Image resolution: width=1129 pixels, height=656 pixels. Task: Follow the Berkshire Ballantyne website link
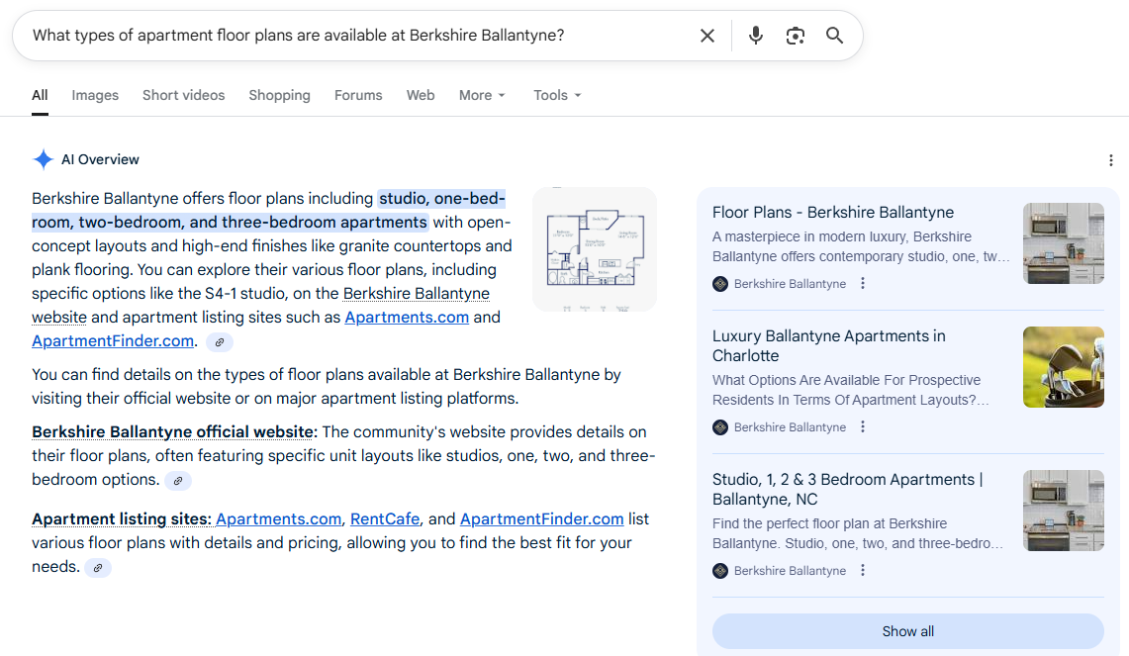(416, 294)
